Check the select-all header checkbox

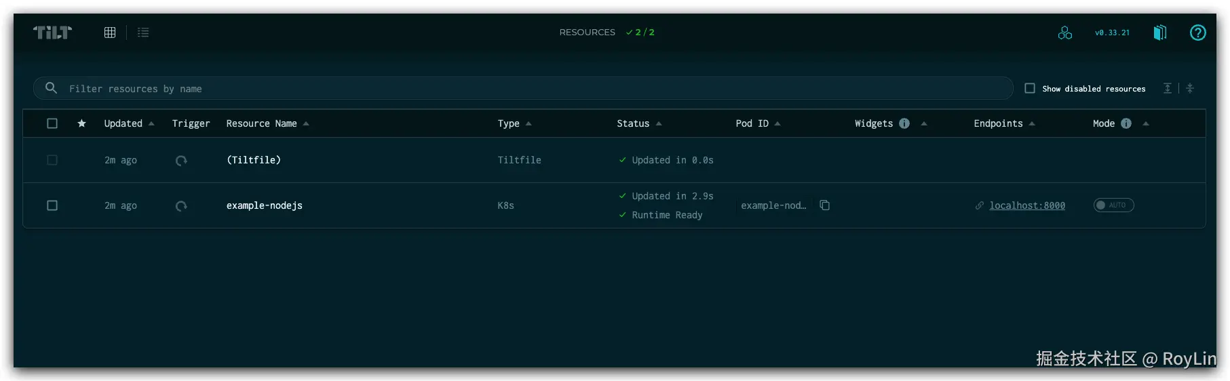click(x=52, y=123)
